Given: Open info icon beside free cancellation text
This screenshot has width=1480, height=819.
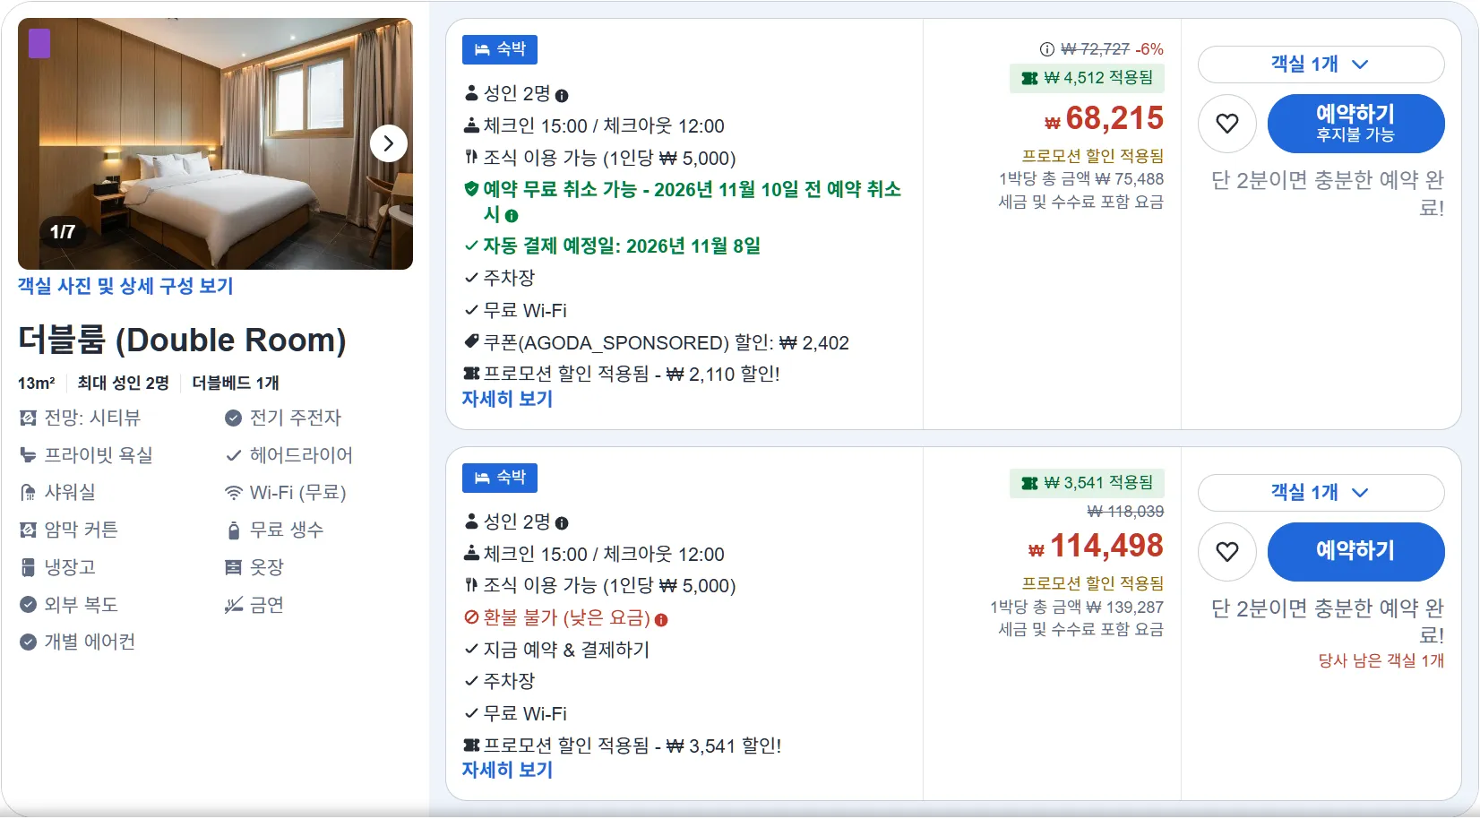Looking at the screenshot, I should 512,216.
